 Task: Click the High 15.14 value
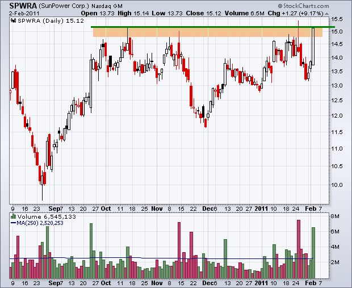(x=133, y=13)
